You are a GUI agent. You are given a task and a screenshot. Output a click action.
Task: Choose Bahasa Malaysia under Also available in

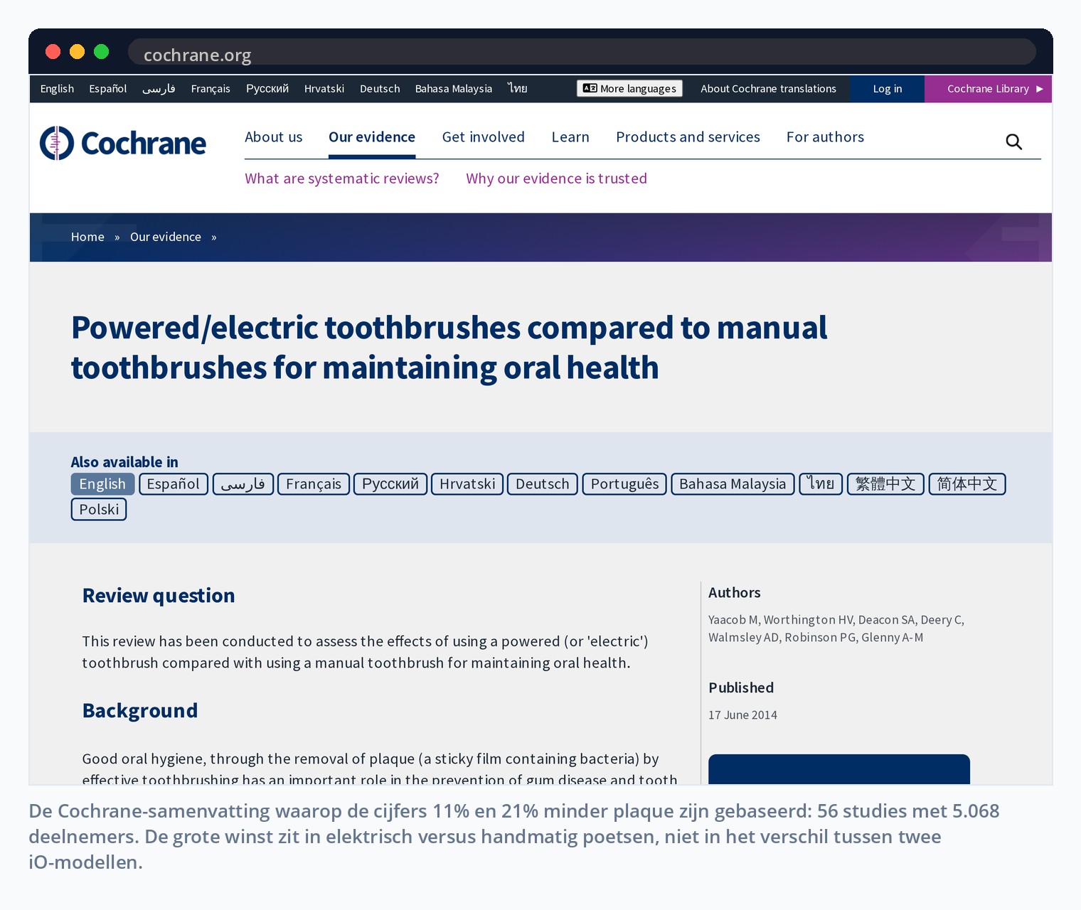(x=733, y=484)
